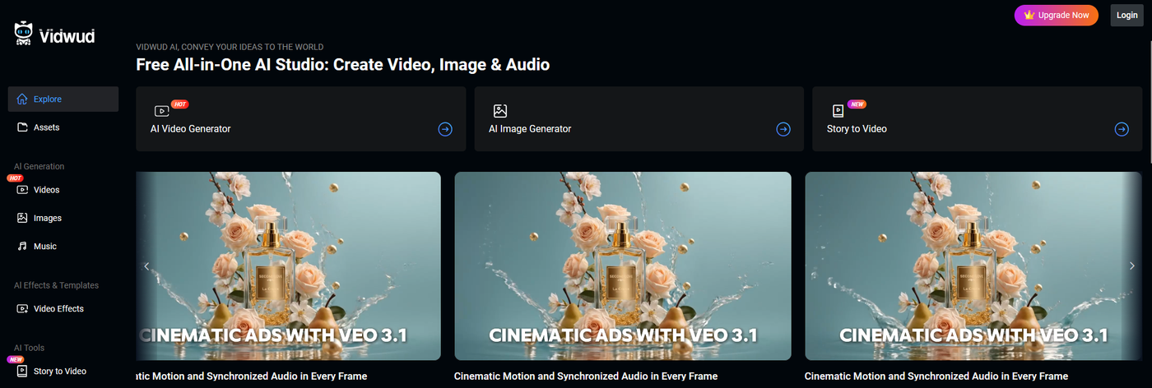Click caption under middle banner
The height and width of the screenshot is (388, 1152).
point(586,376)
